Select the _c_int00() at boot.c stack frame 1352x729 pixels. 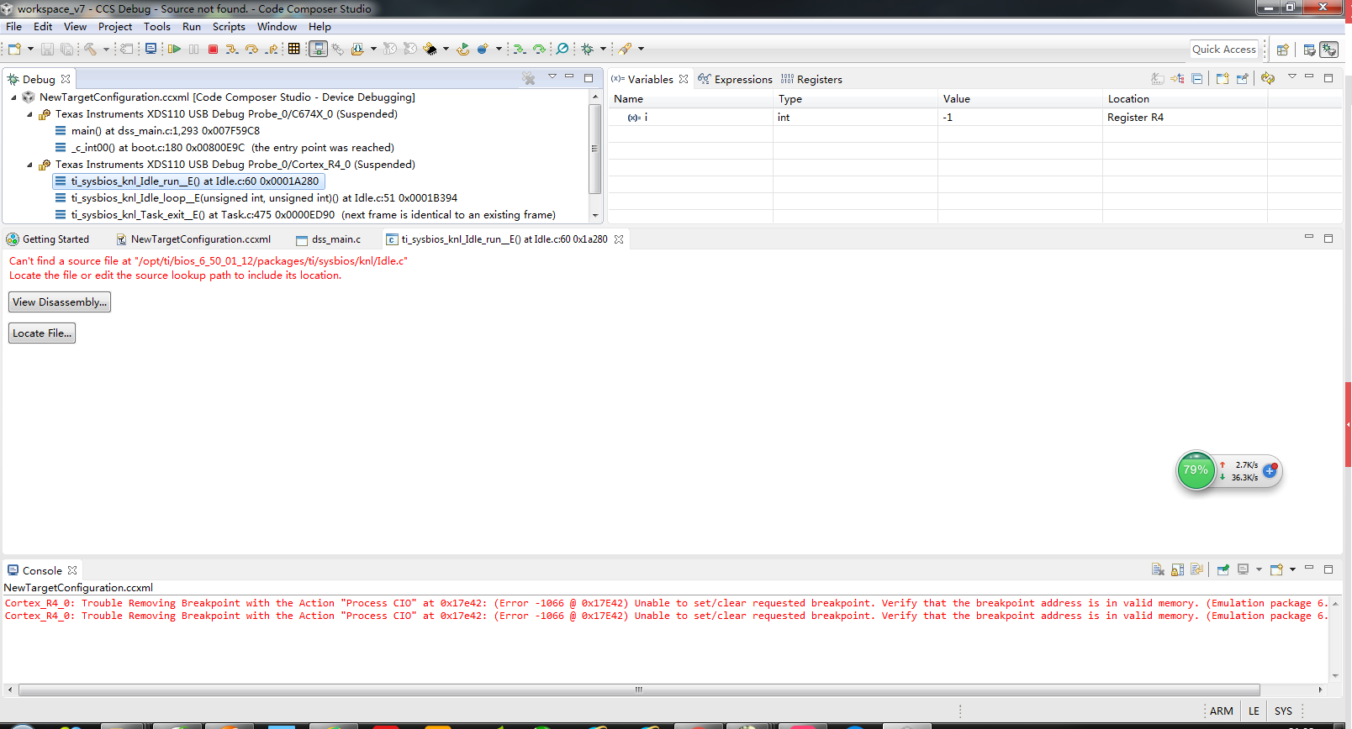(224, 148)
